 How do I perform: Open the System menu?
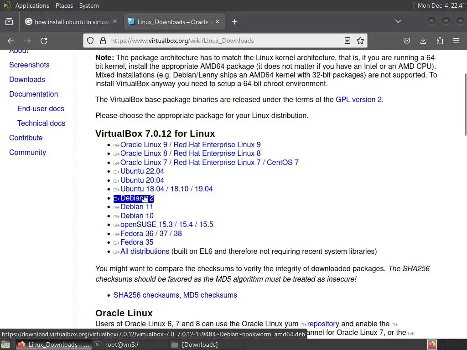[89, 5]
